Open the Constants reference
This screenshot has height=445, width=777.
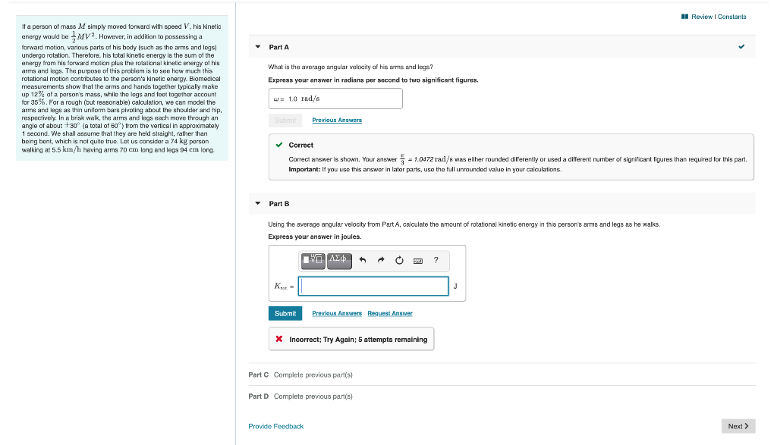tap(731, 16)
